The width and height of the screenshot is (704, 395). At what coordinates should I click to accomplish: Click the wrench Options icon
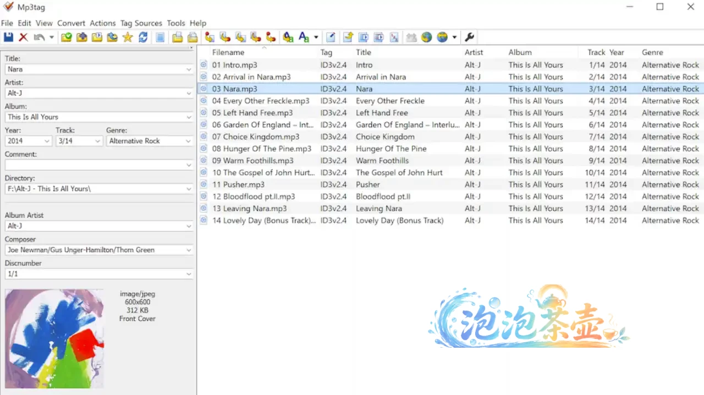tap(469, 37)
